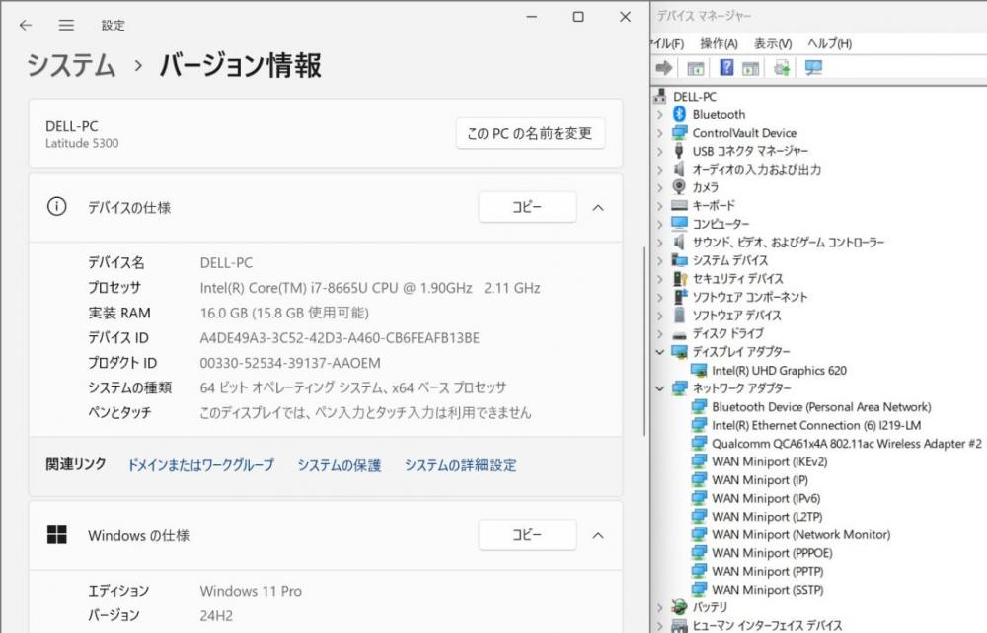This screenshot has height=633, width=987.
Task: Click the プロダクト ID value 00330-52534-39137-AAOEM
Action: (290, 363)
